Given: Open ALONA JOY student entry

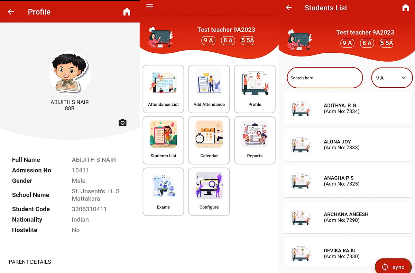Looking at the screenshot, I should point(348,145).
